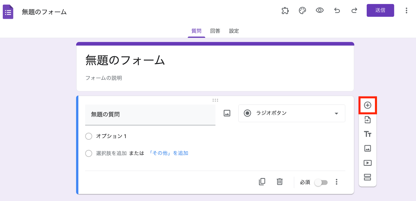Switch to the 回答 tab
This screenshot has height=201, width=416.
tap(215, 31)
